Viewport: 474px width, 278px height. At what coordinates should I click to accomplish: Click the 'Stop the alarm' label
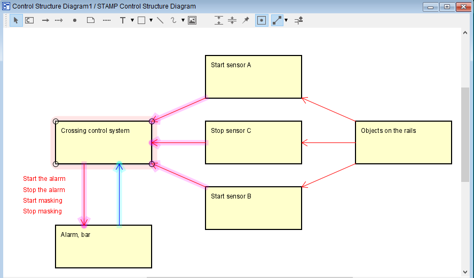point(44,190)
